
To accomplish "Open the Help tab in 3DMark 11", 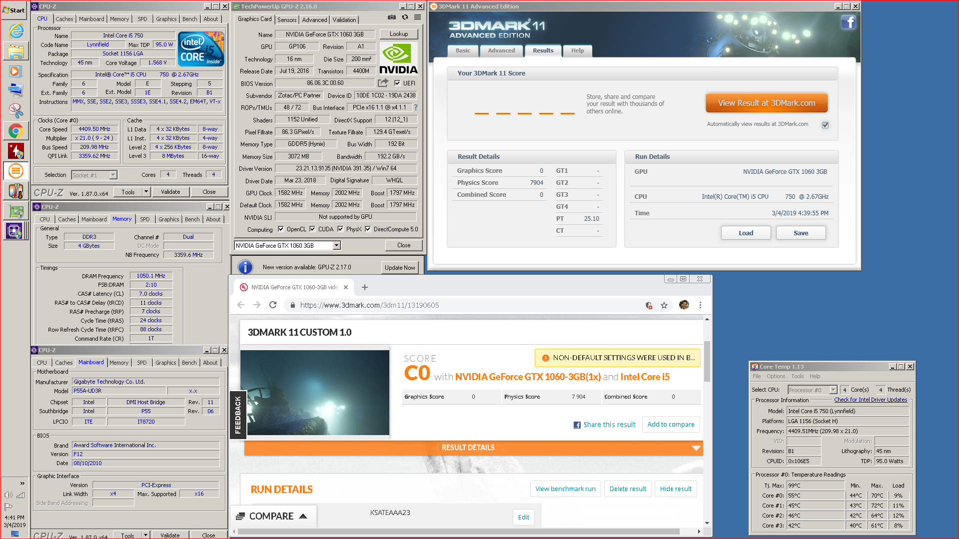I will pyautogui.click(x=577, y=50).
